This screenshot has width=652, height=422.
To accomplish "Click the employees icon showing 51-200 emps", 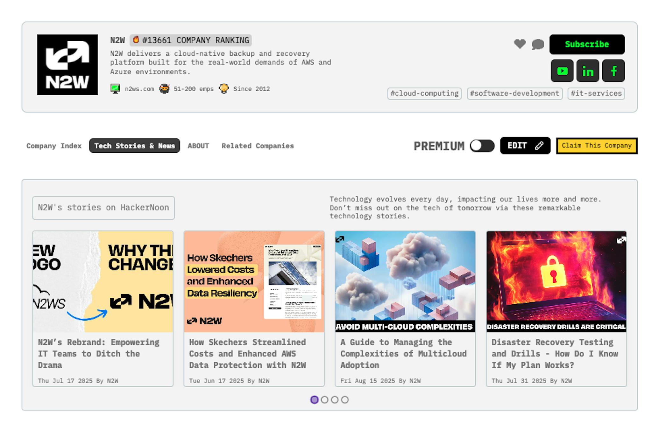I will pos(165,88).
